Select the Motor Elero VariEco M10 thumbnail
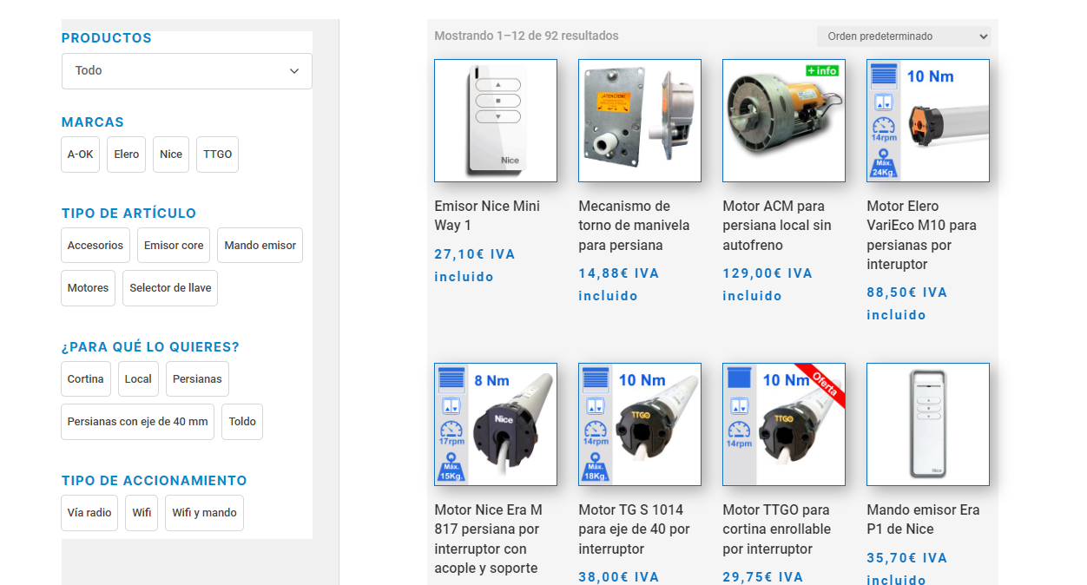The height and width of the screenshot is (585, 1087). click(928, 121)
